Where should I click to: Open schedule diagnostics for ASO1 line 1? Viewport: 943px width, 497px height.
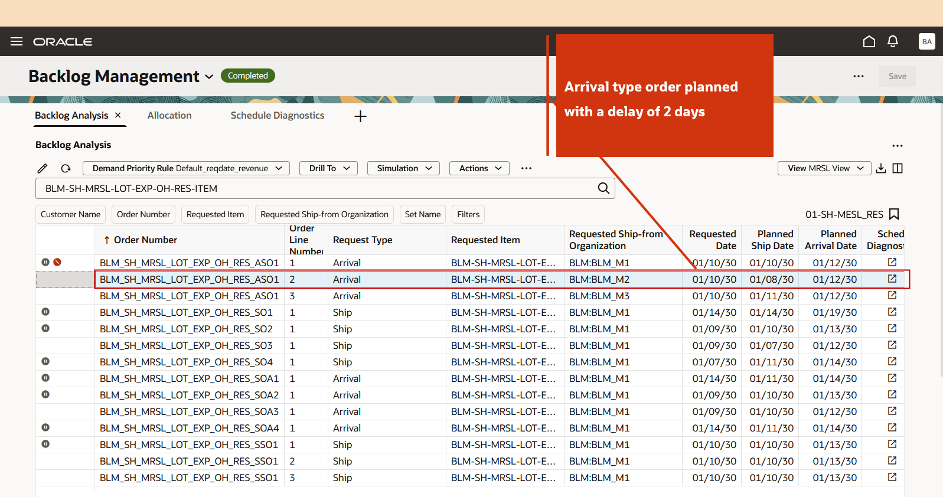[892, 262]
